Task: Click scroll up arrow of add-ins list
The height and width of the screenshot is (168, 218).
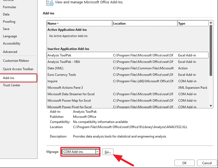Action: [x=211, y=23]
